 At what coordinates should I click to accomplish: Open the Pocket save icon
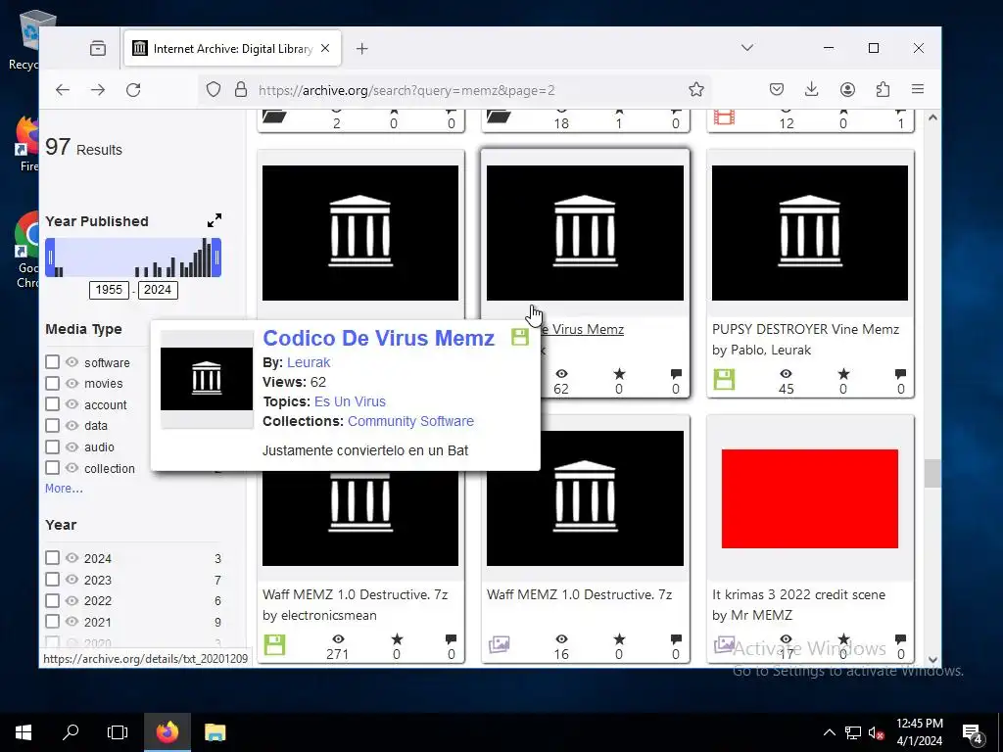[777, 89]
